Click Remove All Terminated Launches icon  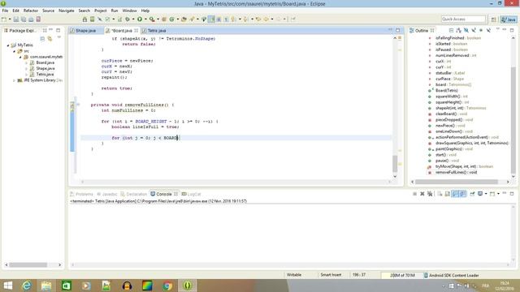tap(430, 194)
